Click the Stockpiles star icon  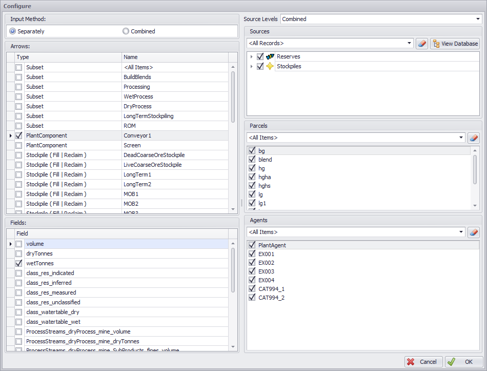point(270,66)
